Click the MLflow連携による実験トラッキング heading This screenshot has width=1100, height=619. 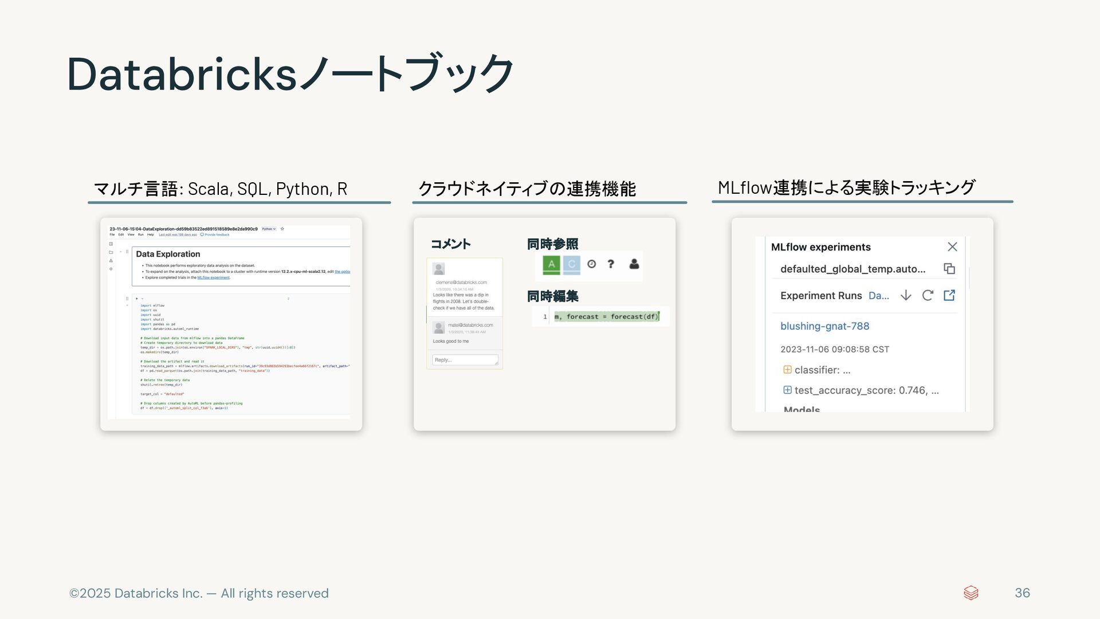coord(846,187)
